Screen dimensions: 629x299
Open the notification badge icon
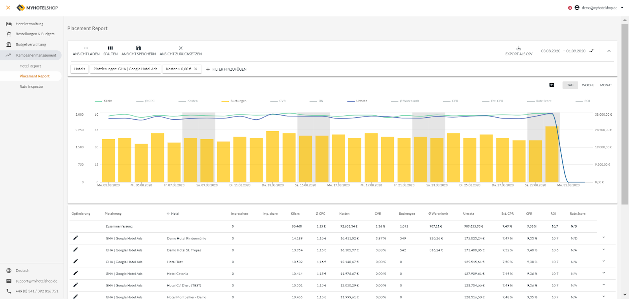[570, 8]
